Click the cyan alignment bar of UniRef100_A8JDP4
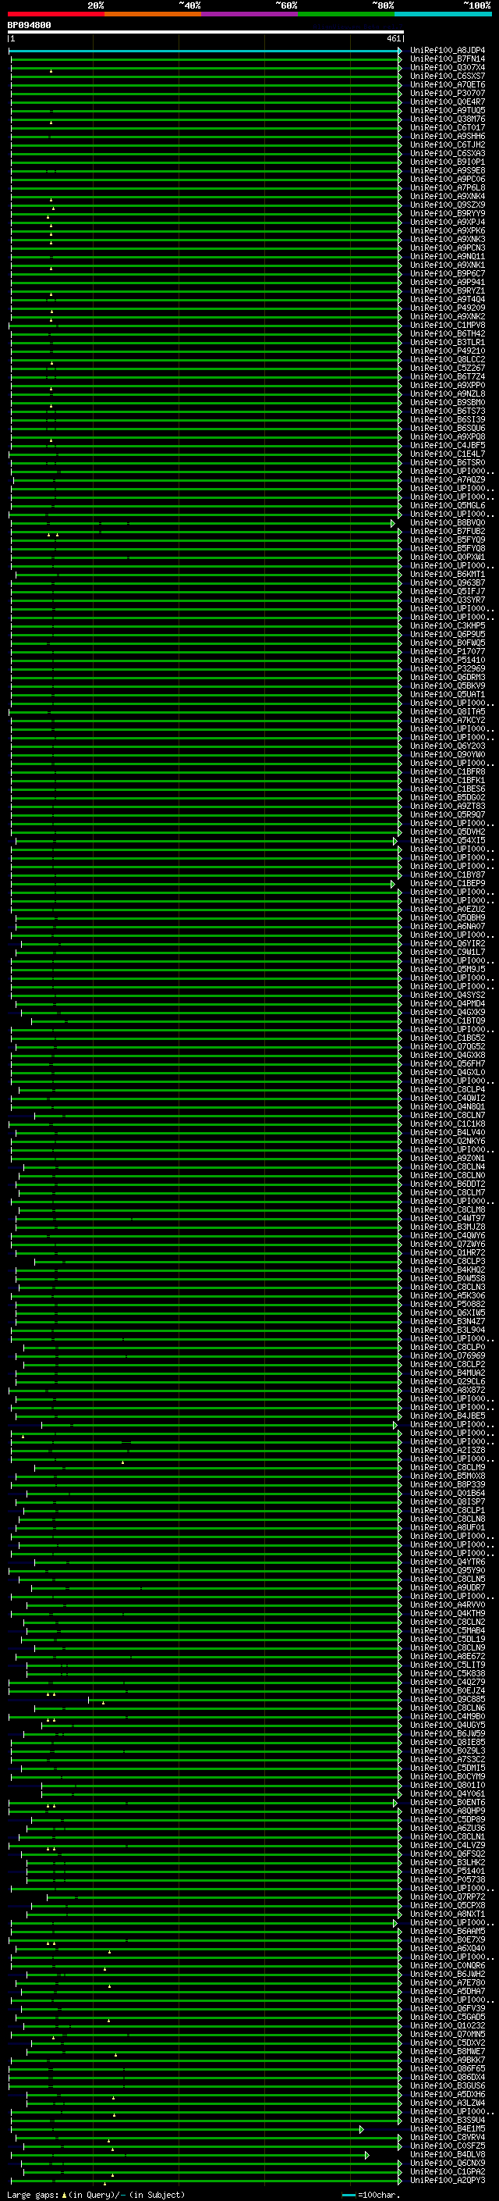The height and width of the screenshot is (2201, 499). click(205, 51)
